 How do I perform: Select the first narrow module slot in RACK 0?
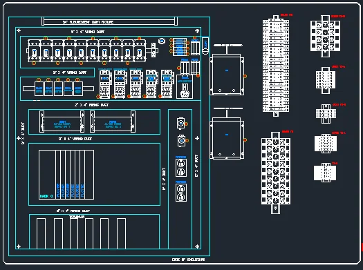coord(58,175)
